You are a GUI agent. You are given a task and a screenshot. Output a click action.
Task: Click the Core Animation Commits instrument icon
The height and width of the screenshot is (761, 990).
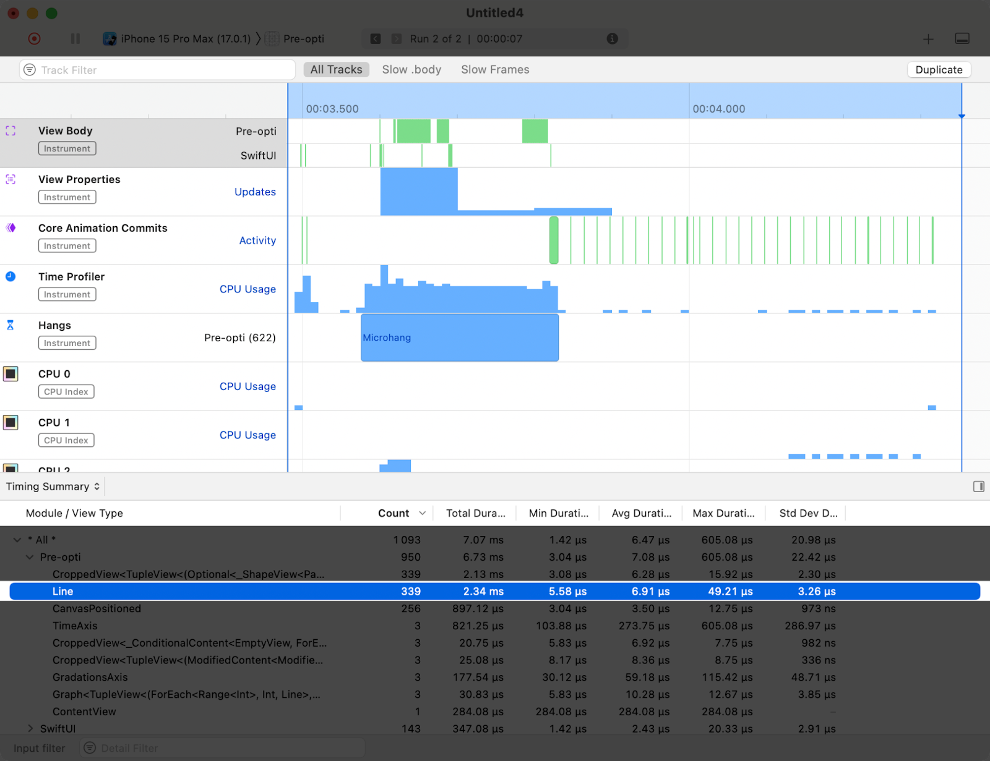[10, 227]
